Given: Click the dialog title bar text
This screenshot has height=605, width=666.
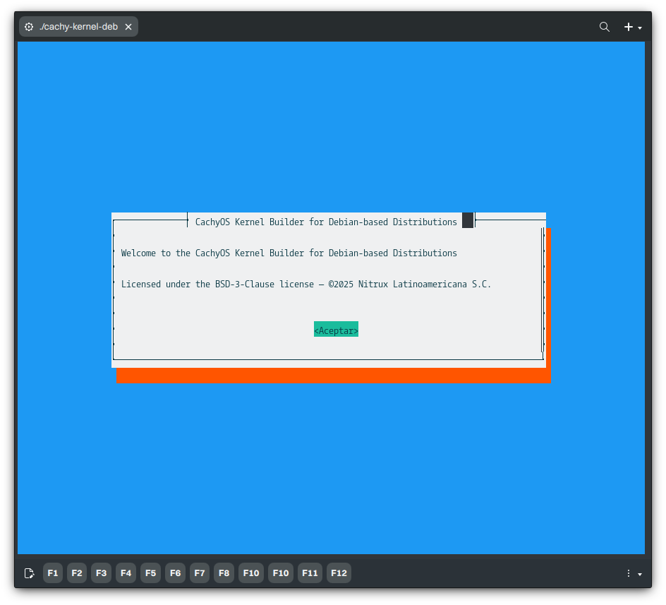Looking at the screenshot, I should pos(326,222).
